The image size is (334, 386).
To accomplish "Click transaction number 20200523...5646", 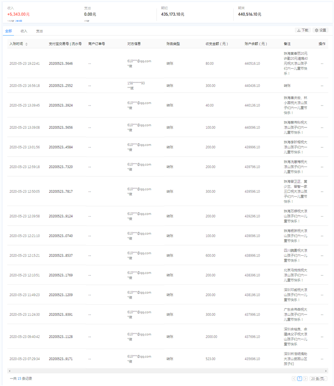I will click(x=61, y=63).
